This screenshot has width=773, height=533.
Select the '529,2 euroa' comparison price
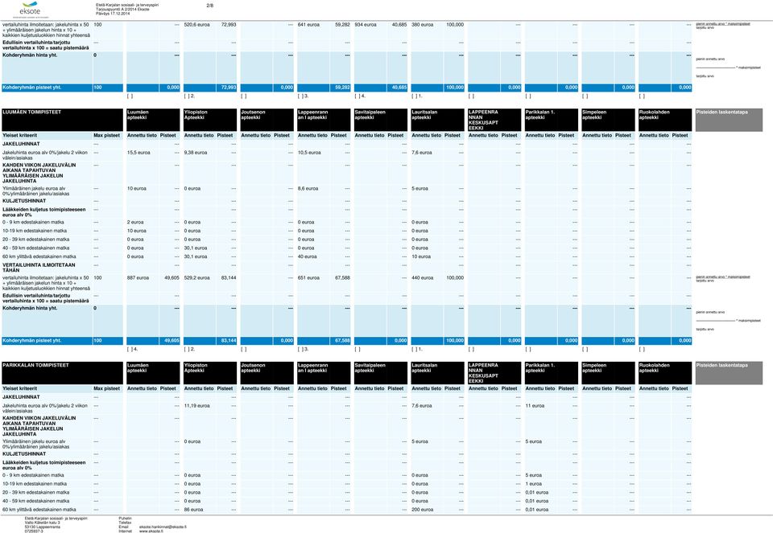pos(196,277)
